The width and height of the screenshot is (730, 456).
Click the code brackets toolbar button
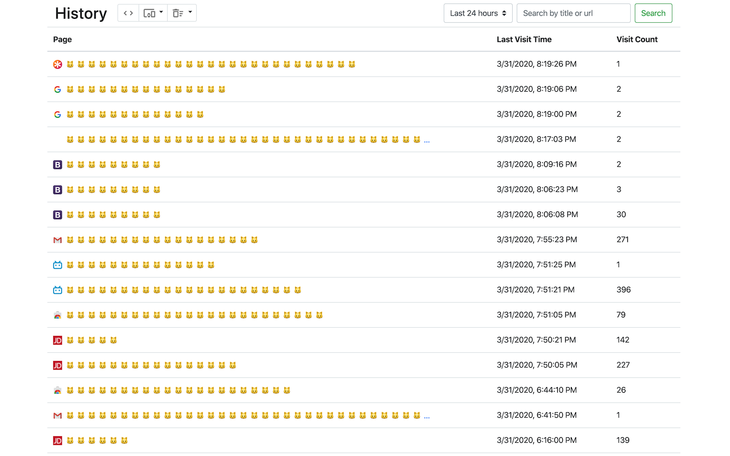click(x=128, y=13)
